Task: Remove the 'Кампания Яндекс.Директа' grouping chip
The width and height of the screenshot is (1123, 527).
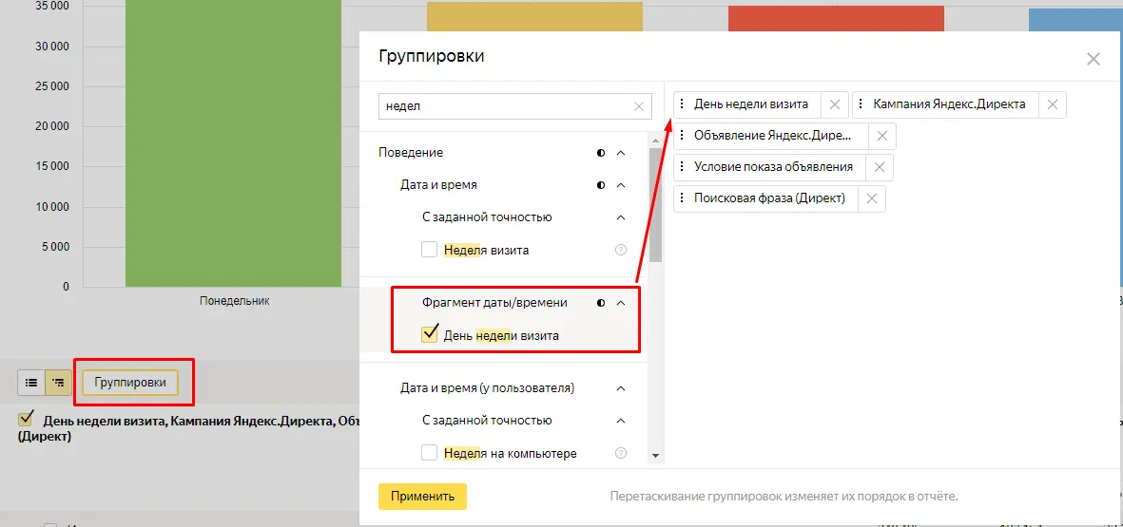Action: point(1052,104)
